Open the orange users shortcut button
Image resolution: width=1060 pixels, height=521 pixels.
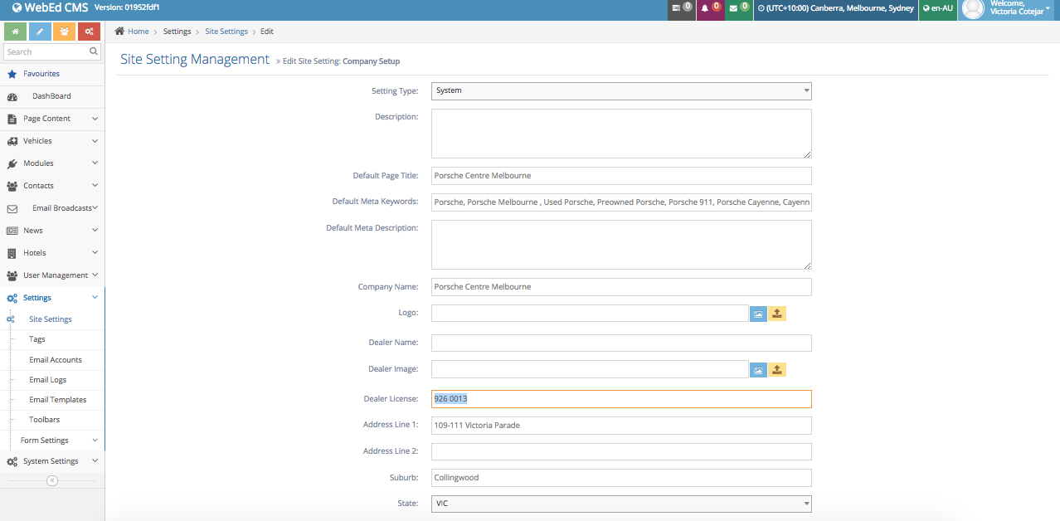(x=65, y=32)
